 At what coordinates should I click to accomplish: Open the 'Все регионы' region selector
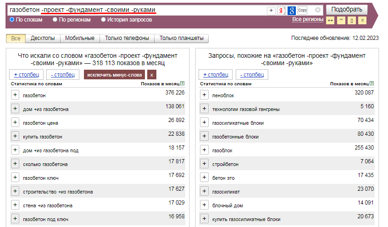coord(307,19)
